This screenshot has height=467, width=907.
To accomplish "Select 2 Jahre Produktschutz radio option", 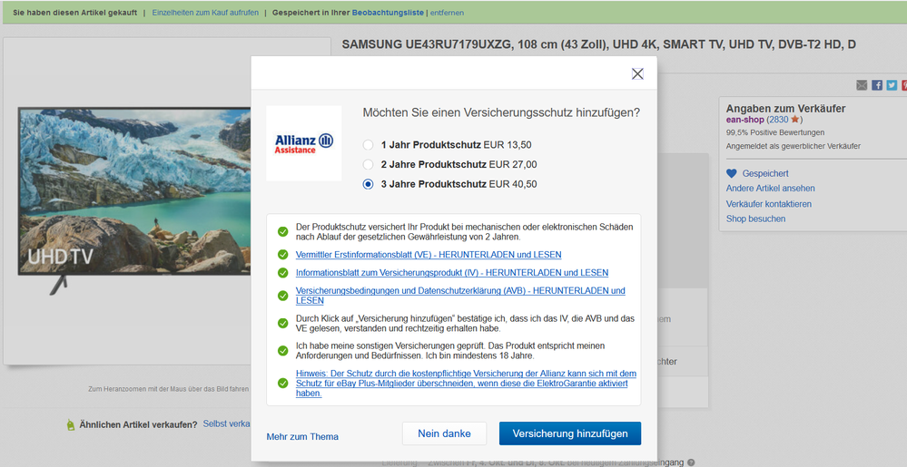I will click(368, 165).
